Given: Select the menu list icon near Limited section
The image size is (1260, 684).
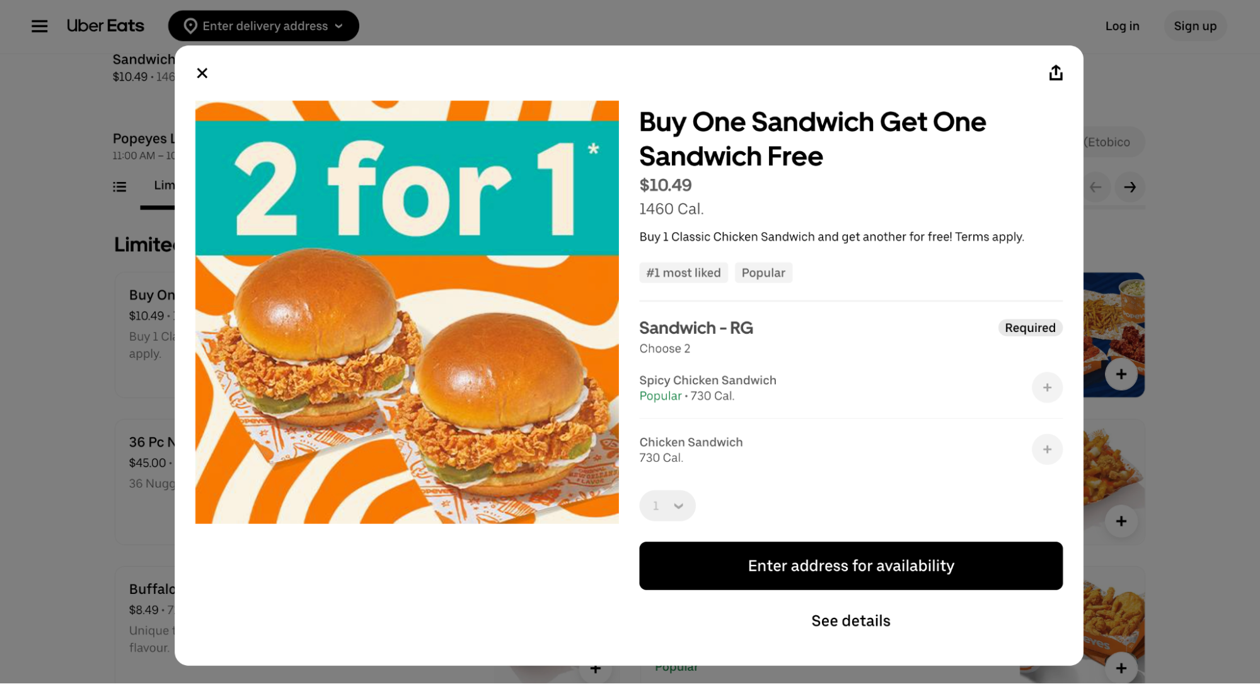Looking at the screenshot, I should [x=120, y=186].
